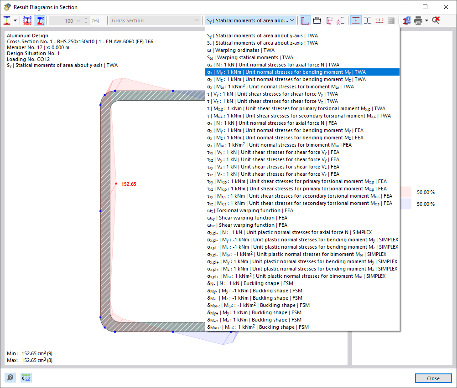Expand the arrow beside the I-section icon
457x388 pixels.
coord(15,20)
